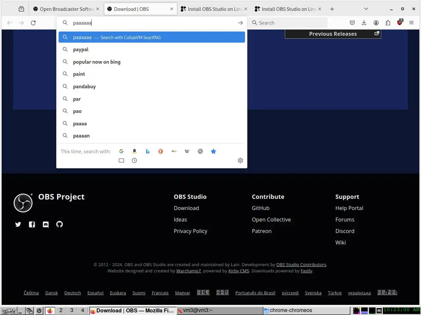Search this time with Wikipedia
Viewport: 421px width, 315px height.
point(187,151)
